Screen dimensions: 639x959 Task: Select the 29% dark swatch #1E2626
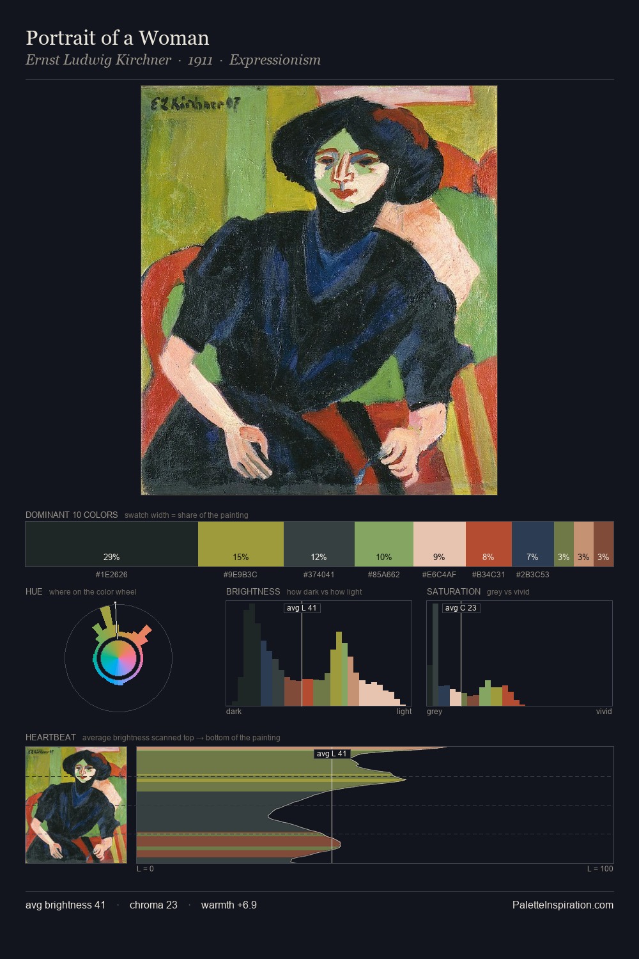(x=112, y=544)
